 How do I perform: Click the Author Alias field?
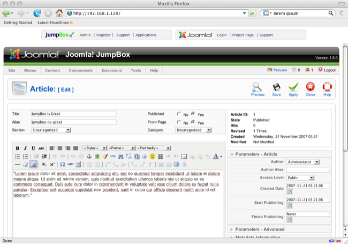[x=308, y=170]
